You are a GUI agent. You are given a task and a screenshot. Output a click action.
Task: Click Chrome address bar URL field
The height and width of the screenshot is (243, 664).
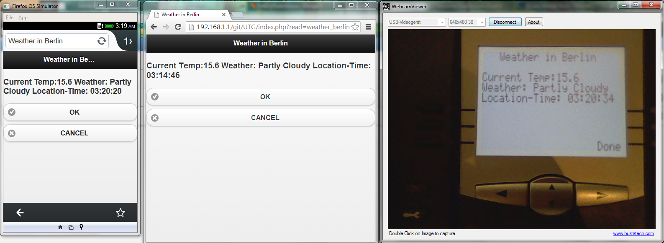point(273,27)
